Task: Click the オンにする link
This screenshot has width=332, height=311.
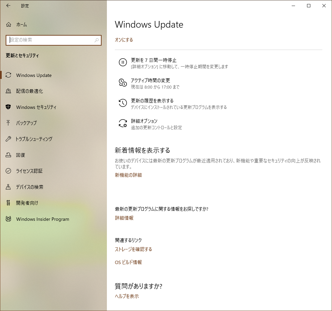Action: 124,40
